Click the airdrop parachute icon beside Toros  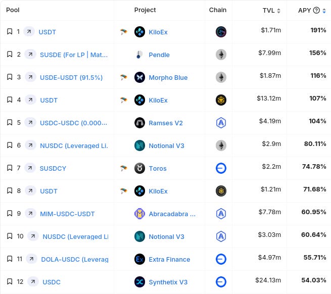(124, 168)
